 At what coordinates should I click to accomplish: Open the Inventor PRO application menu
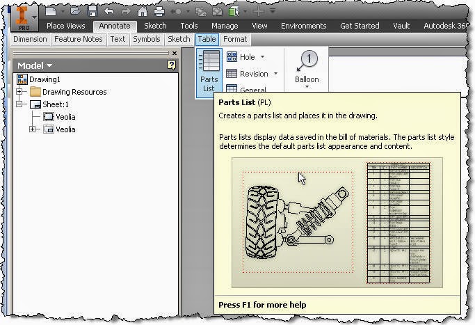(25, 18)
